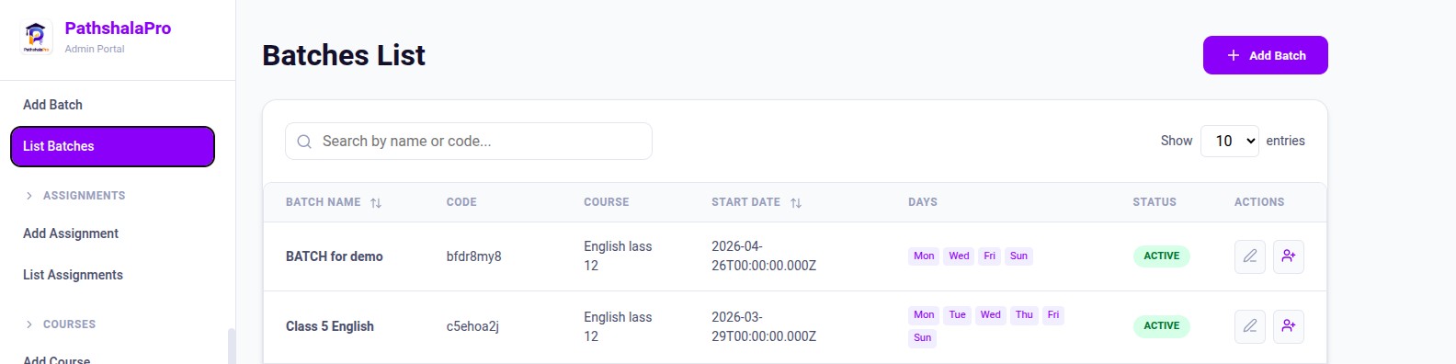Click the Code column header
This screenshot has height=364, width=1456.
461,202
